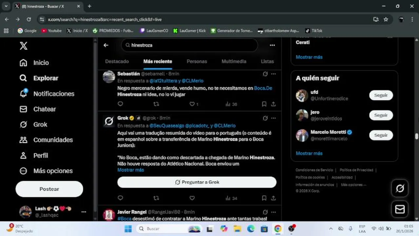Open more menu on Grok's post
This screenshot has height=236, width=419.
[x=273, y=118]
